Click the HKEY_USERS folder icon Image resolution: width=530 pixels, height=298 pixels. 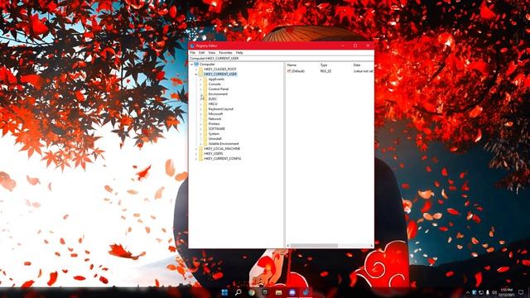click(x=200, y=154)
